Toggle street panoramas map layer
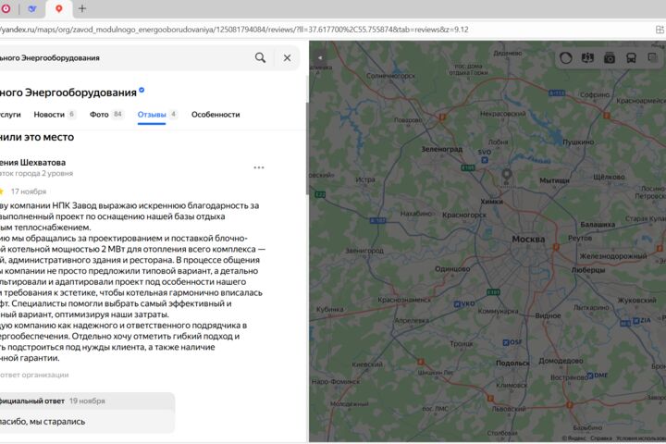 587,58
